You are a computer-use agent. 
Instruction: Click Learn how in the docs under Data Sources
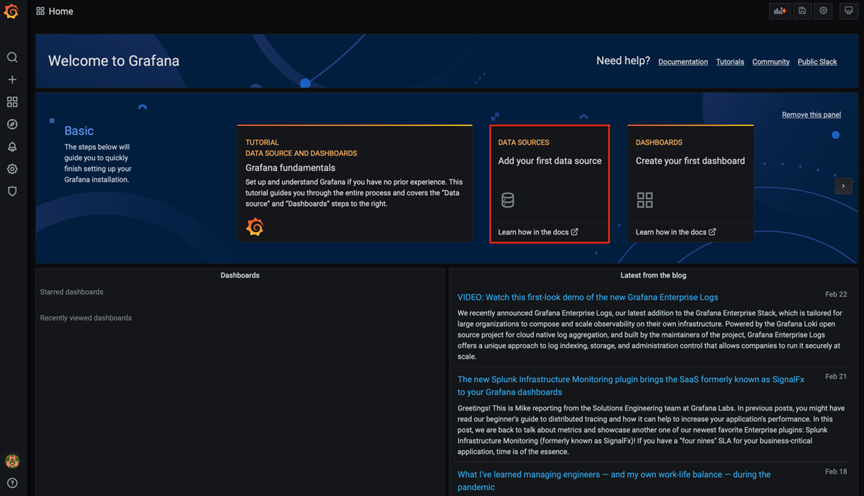538,232
